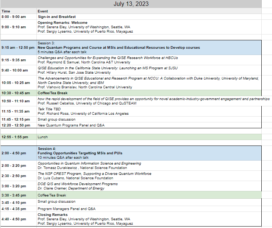Click 'Program Managers Panel and Q&A'
This screenshot has height=228, width=272.
[67, 209]
